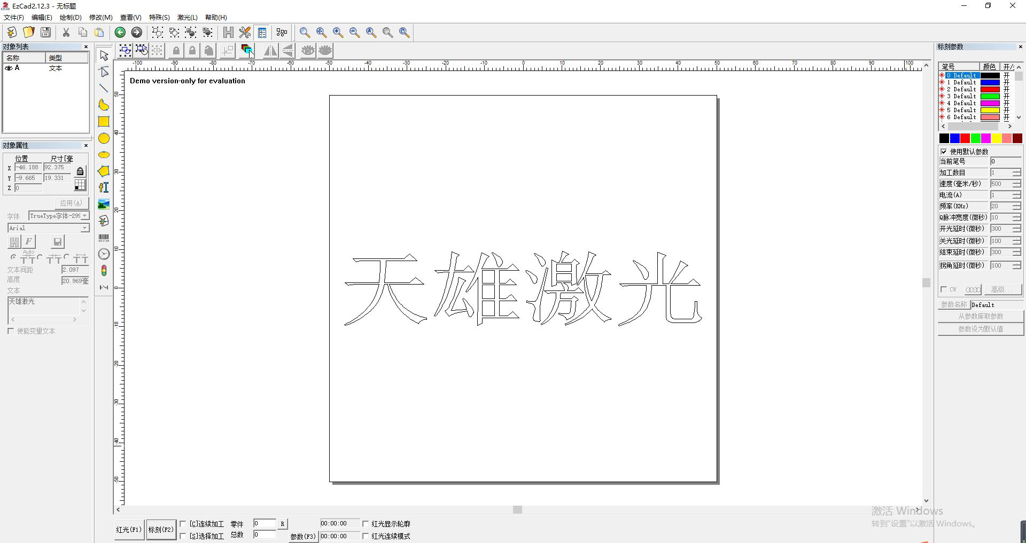The width and height of the screenshot is (1026, 543).
Task: Expand the Arial font name dropdown
Action: (84, 228)
